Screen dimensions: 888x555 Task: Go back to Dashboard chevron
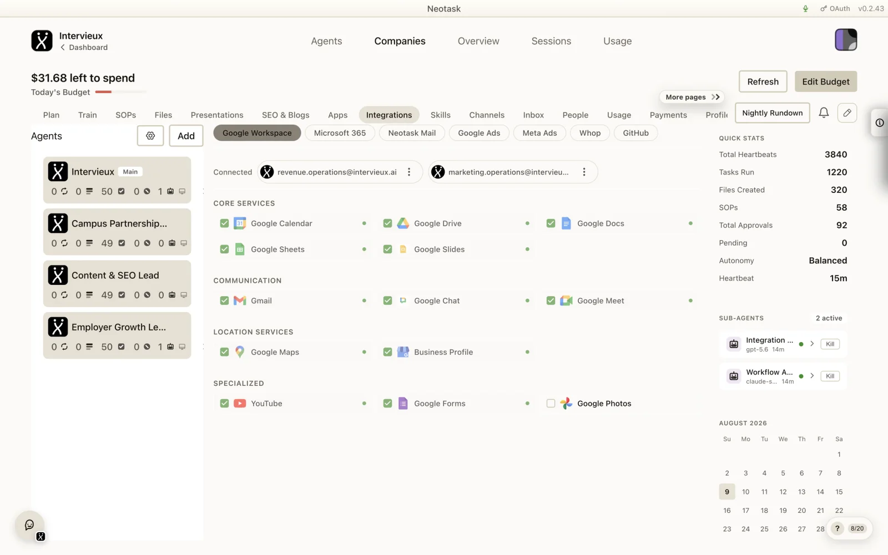(x=63, y=48)
